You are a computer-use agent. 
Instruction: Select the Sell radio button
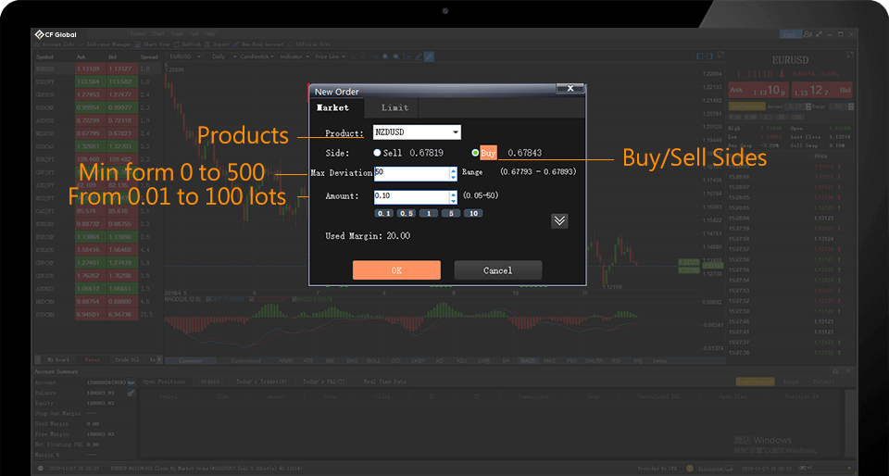pos(377,153)
